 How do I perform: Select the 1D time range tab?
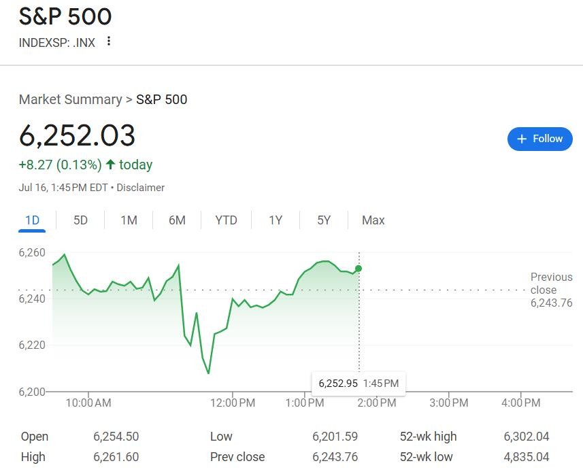click(32, 220)
